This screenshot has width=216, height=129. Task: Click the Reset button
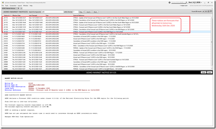95,12
